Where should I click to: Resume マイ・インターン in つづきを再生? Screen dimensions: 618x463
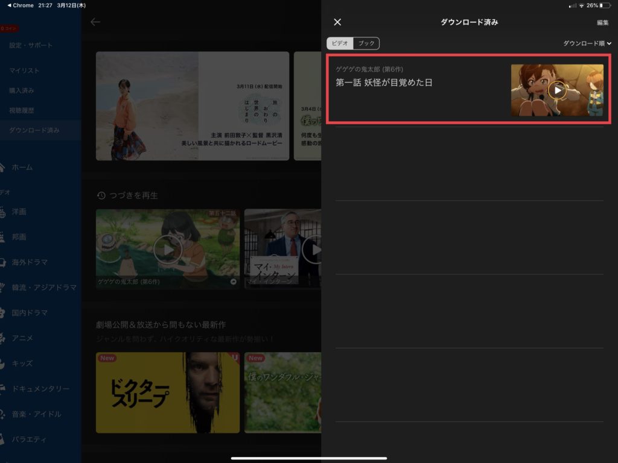tap(282, 249)
